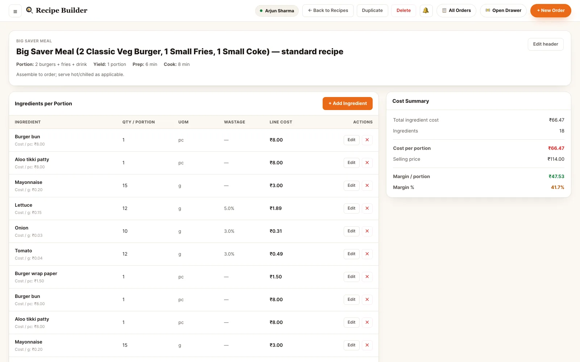Click the Recipe Builder logo icon

point(29,10)
